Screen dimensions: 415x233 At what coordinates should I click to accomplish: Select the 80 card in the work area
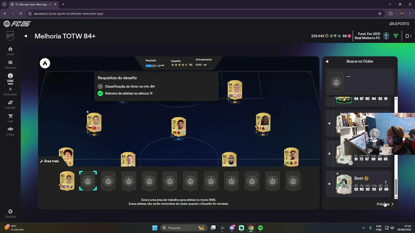[67, 181]
